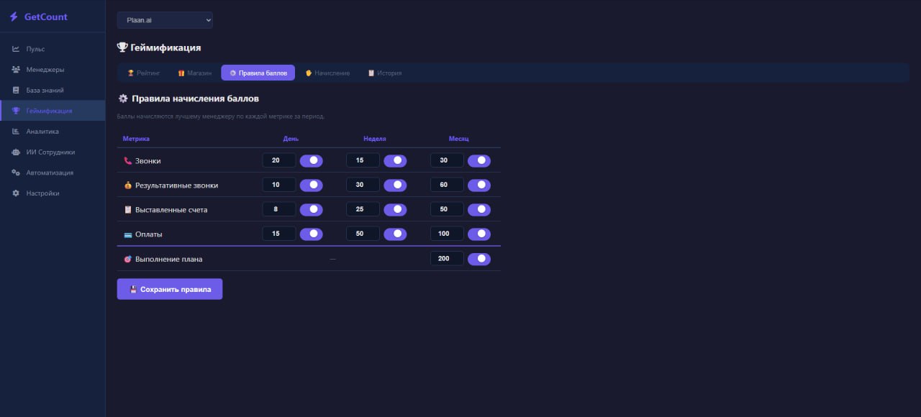Click the daily points field for Выставленные счета
The image size is (921, 417).
(x=278, y=209)
